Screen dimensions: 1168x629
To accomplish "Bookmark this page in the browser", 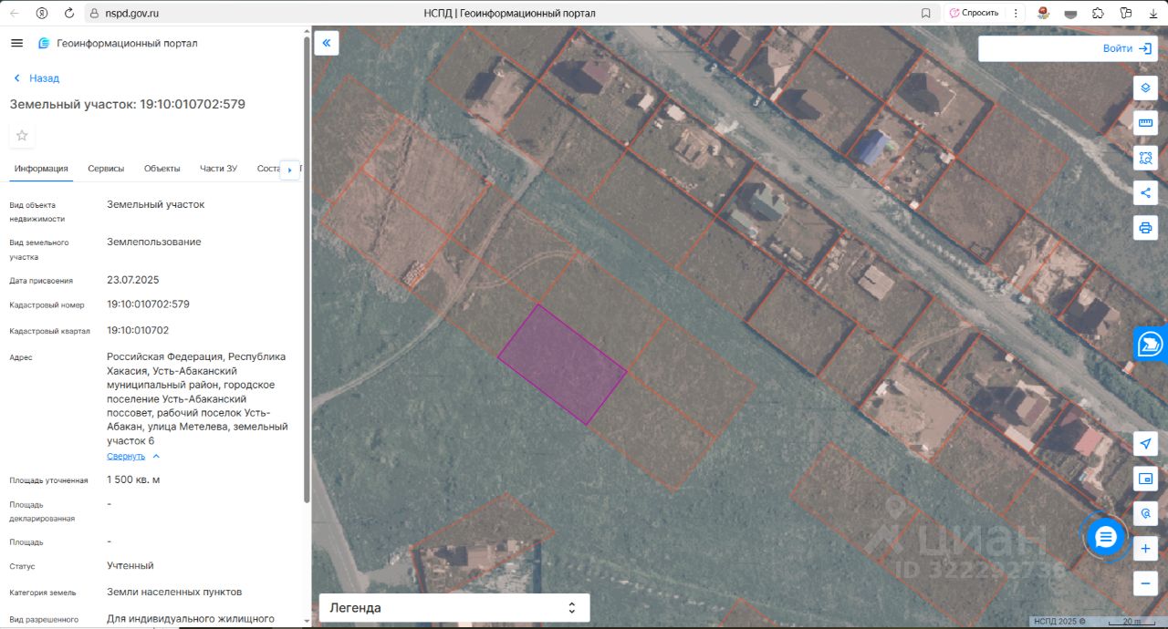I will pos(925,14).
